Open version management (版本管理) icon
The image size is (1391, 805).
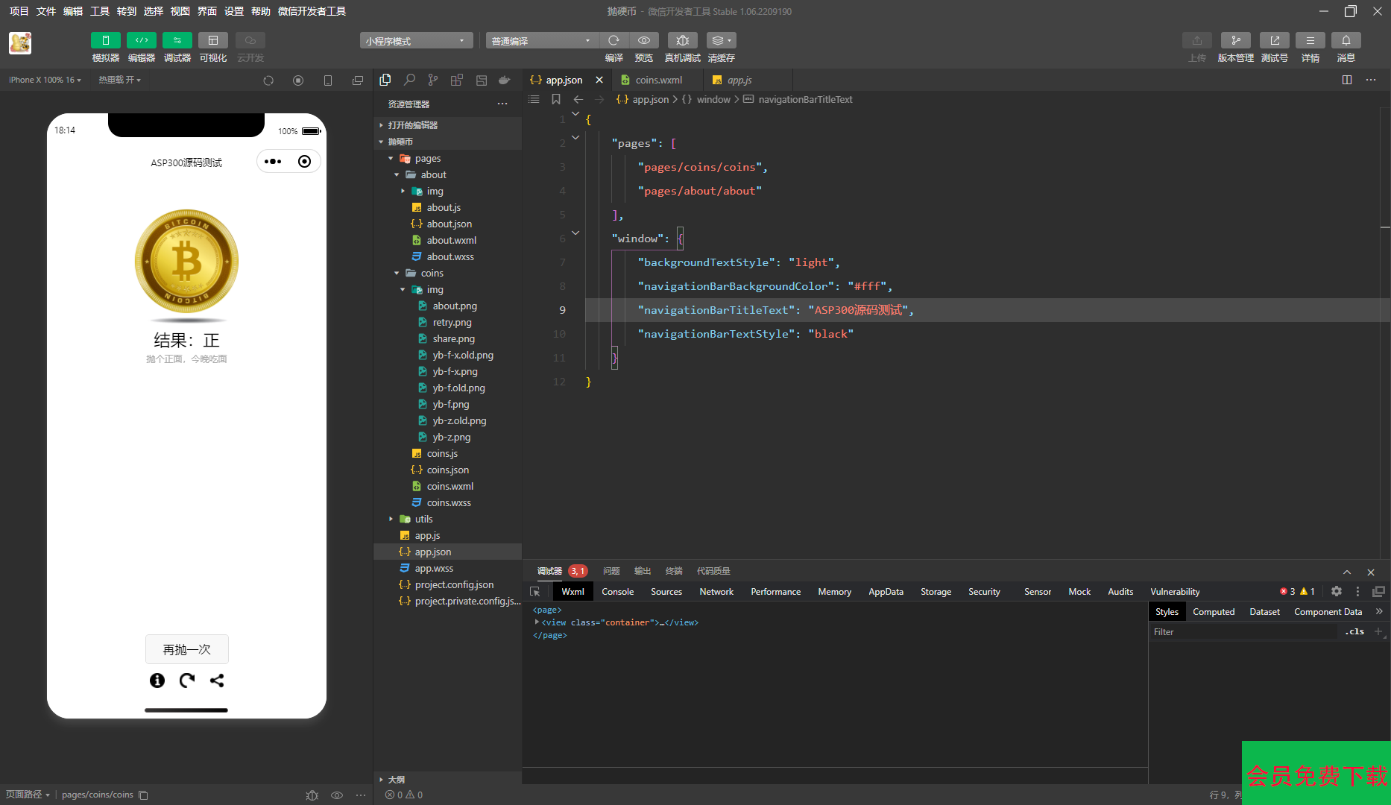pyautogui.click(x=1235, y=41)
